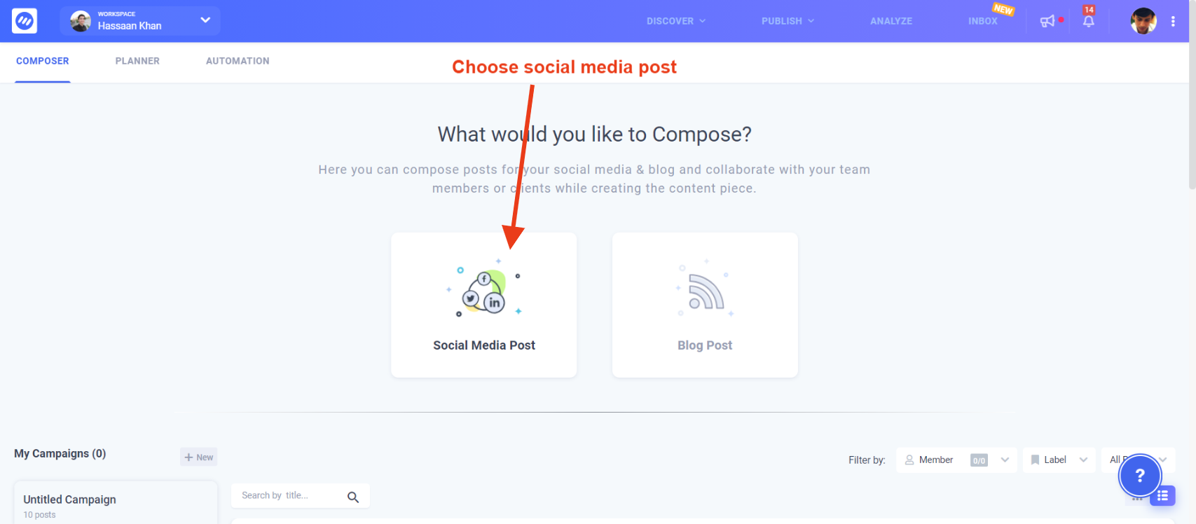This screenshot has height=524, width=1196.
Task: Open the Automation tab
Action: point(238,61)
